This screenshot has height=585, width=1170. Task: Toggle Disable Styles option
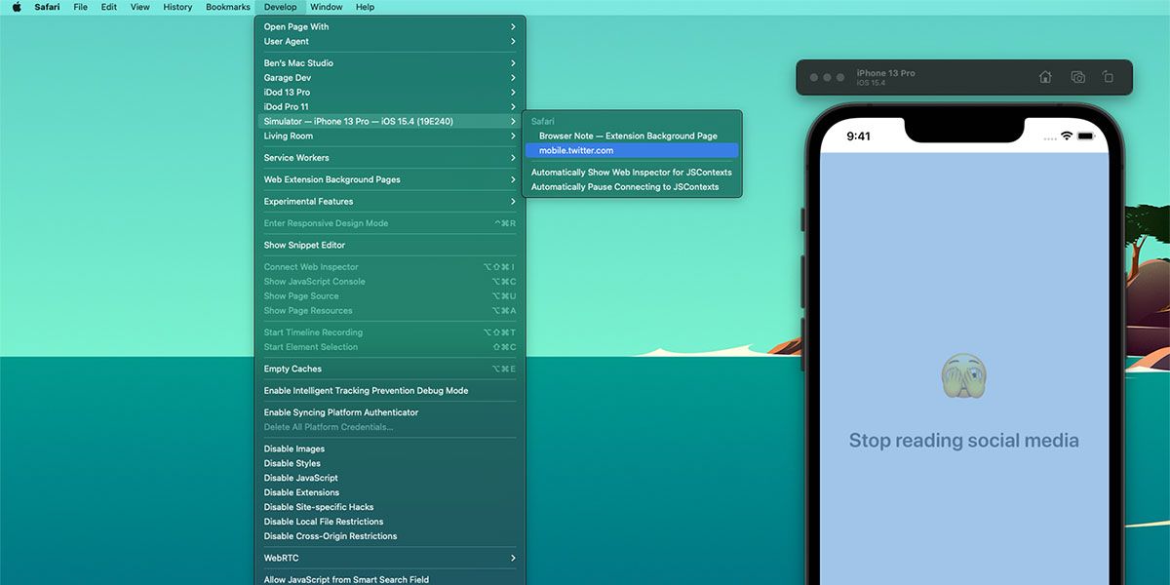coord(390,463)
